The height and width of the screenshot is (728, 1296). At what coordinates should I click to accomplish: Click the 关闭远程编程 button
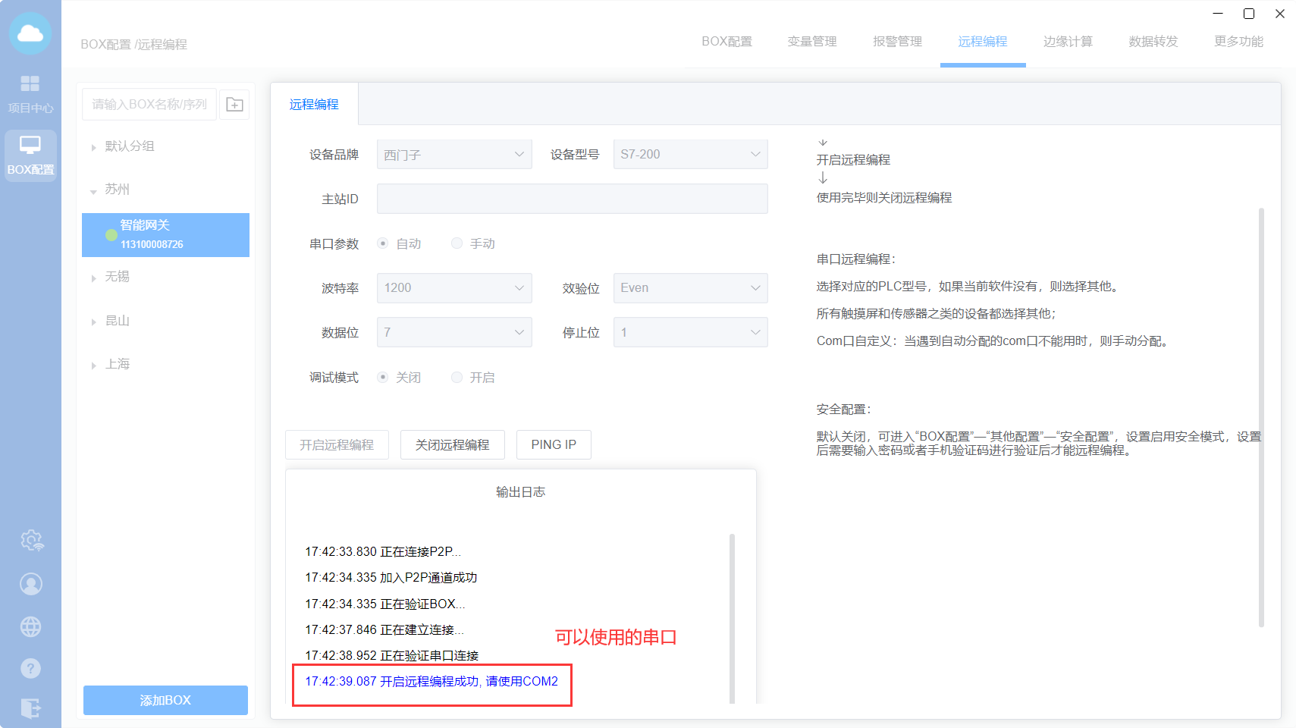452,445
